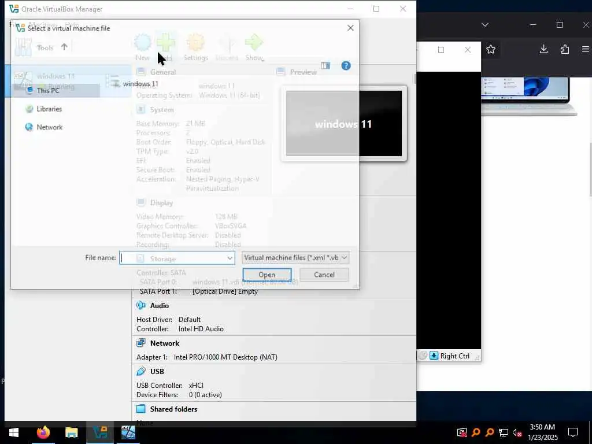Open the browser's list all tabs chevron
Screen dimensions: 592x444
(x=485, y=25)
